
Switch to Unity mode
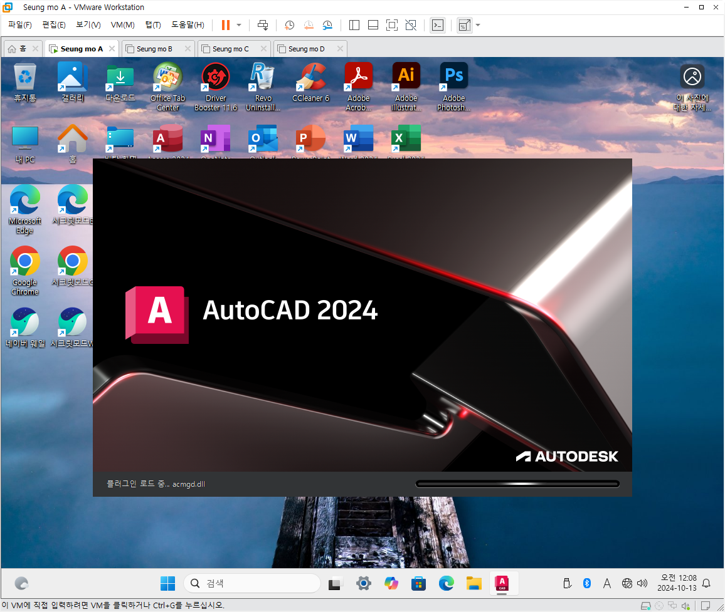point(411,25)
